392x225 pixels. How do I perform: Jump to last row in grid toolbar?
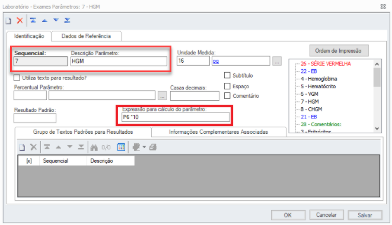coord(81,147)
